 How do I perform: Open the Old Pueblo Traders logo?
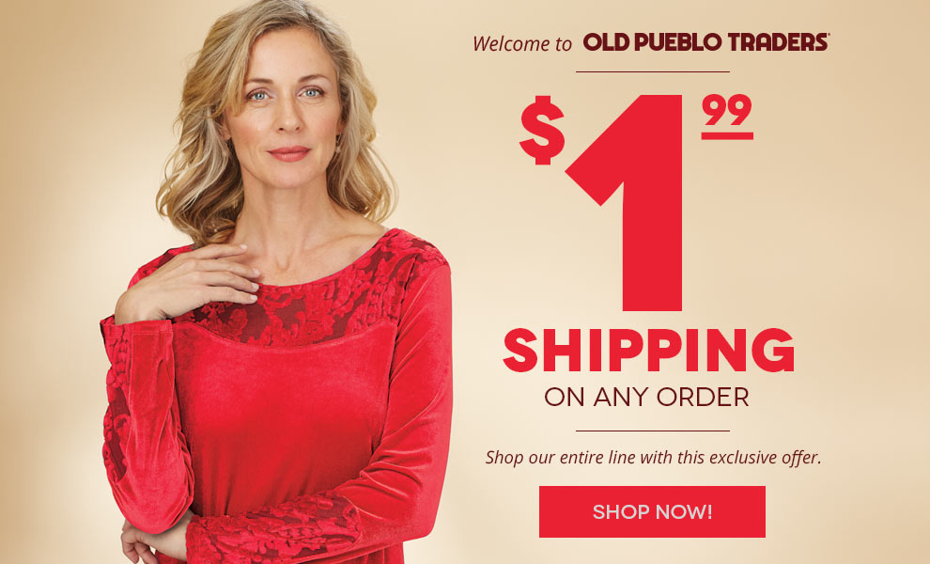[705, 42]
